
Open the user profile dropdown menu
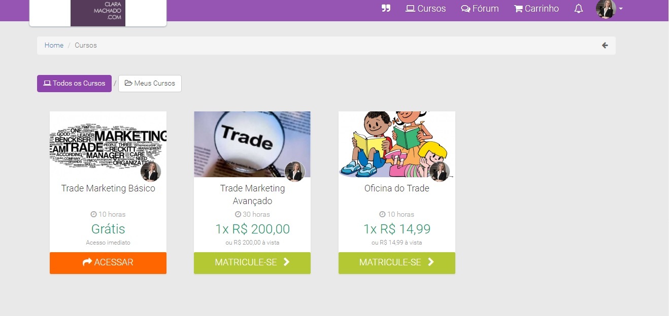pyautogui.click(x=610, y=9)
